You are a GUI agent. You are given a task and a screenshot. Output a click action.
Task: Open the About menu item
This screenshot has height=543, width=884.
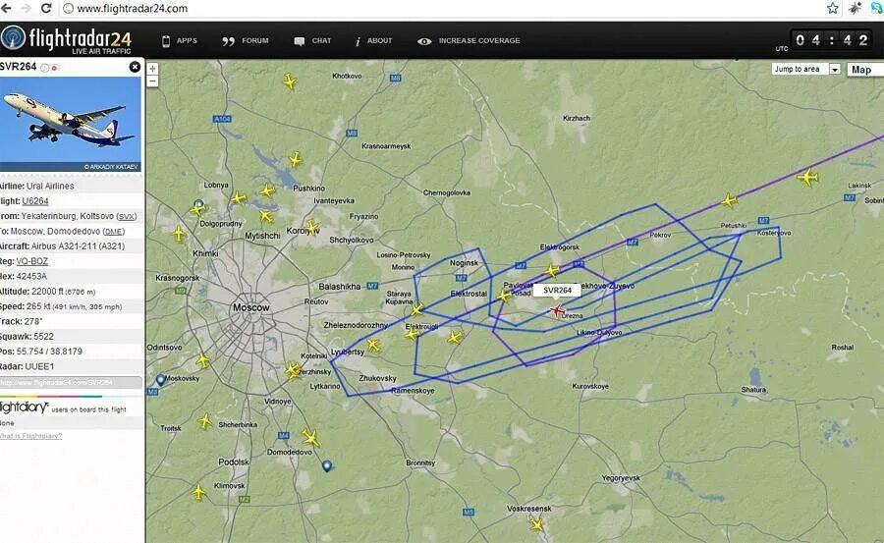tap(373, 40)
